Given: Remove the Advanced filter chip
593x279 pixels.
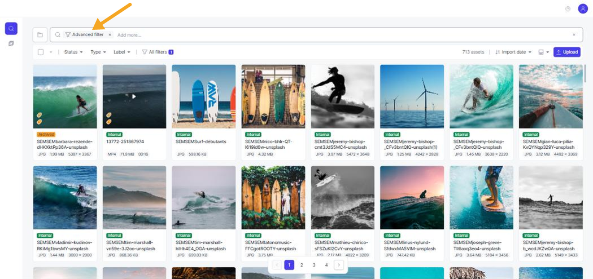Looking at the screenshot, I should tap(110, 35).
